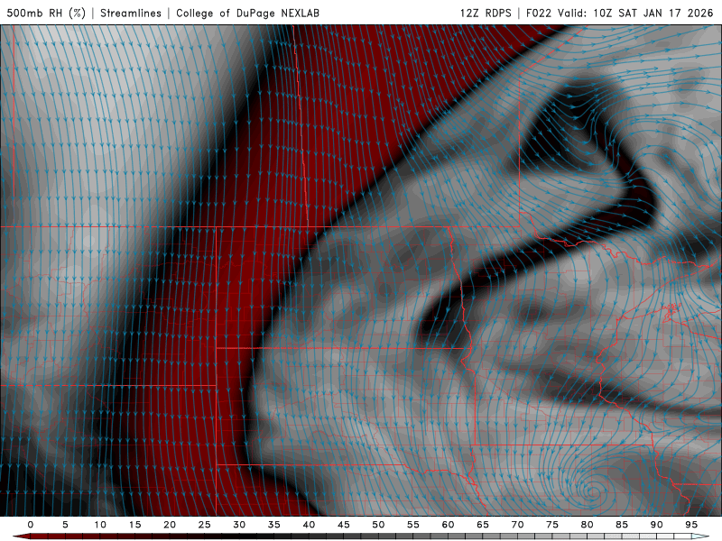Image resolution: width=722 pixels, height=541 pixels.
Task: Select the "Streamlines" label in header
Action: 131,13
